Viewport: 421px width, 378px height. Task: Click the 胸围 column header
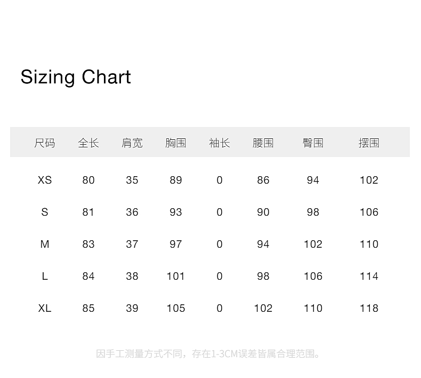176,143
